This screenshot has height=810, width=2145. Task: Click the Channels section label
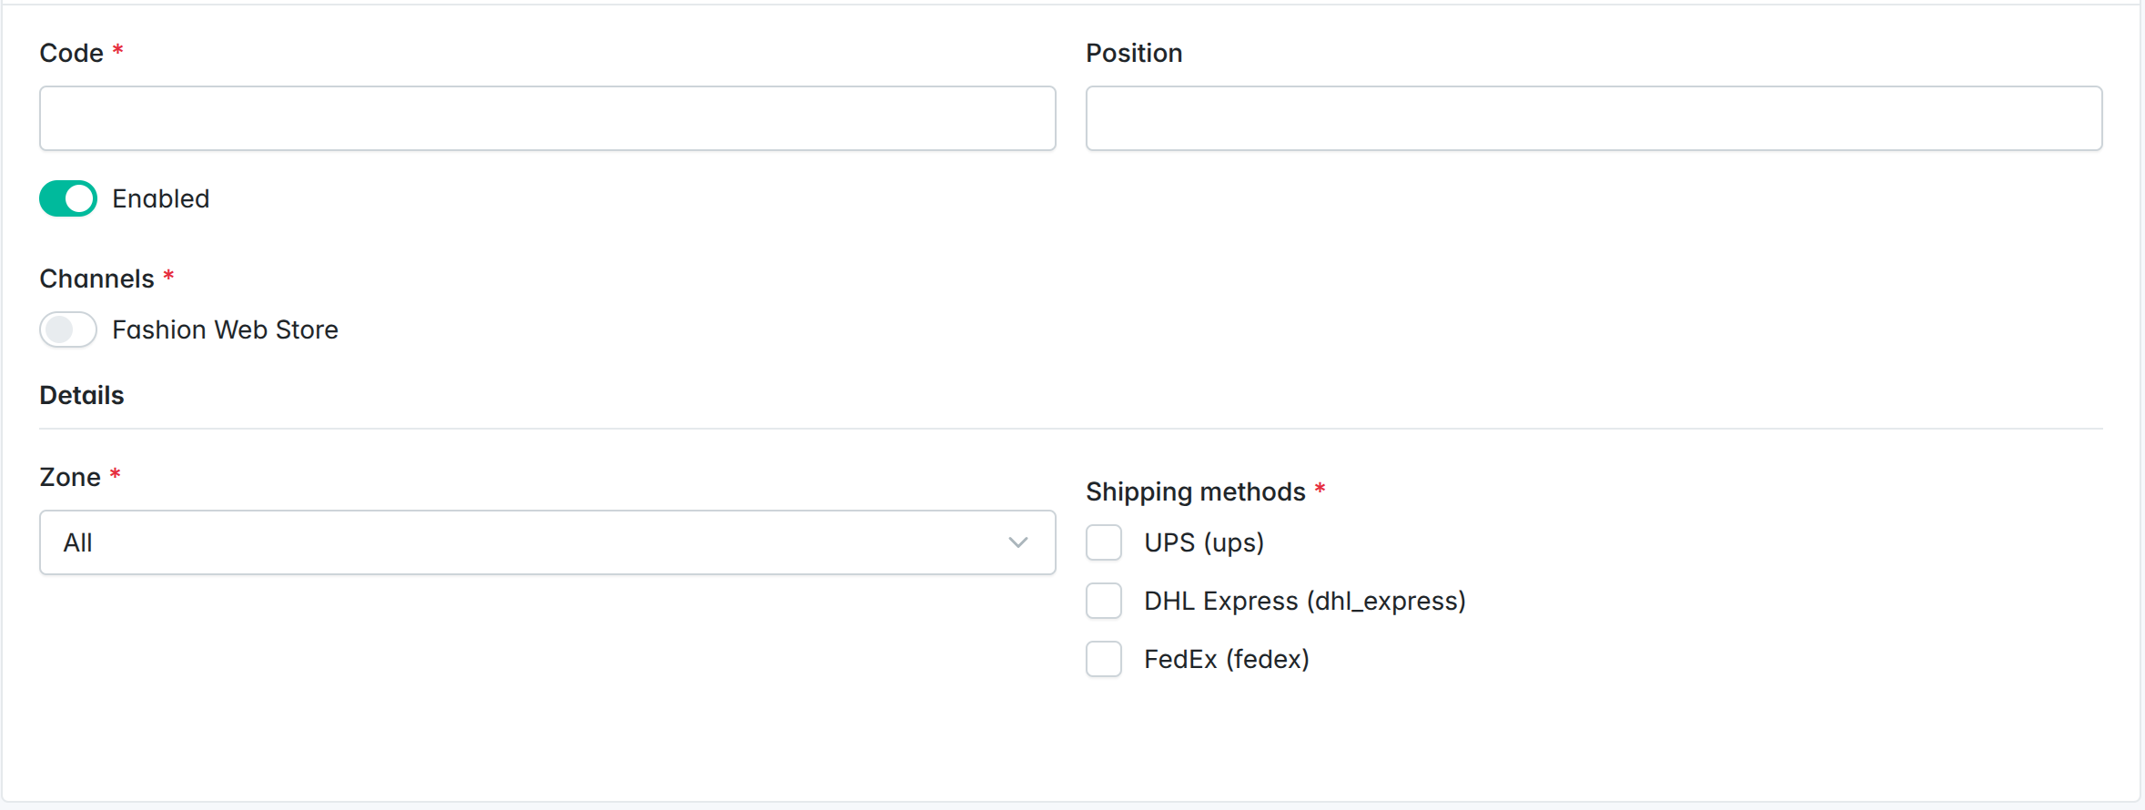point(96,278)
